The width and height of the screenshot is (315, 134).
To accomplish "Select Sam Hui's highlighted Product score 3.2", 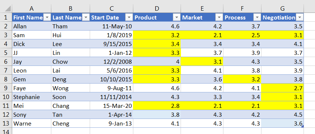I will click(157, 35).
